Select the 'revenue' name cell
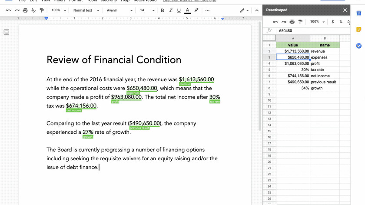This screenshot has height=205, width=365. (325, 51)
